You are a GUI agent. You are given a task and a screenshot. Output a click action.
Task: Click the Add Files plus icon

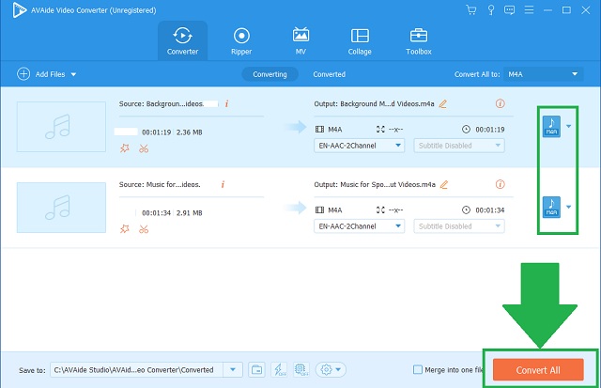coord(23,74)
